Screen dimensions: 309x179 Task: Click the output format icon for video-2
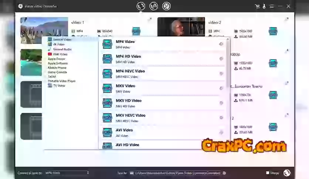click(273, 31)
